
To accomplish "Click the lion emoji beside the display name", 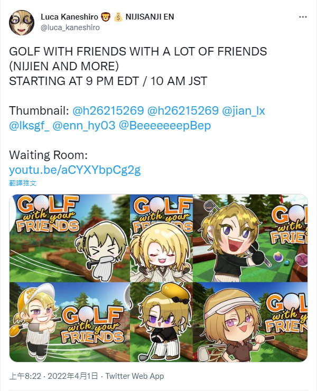I will pyautogui.click(x=106, y=17).
